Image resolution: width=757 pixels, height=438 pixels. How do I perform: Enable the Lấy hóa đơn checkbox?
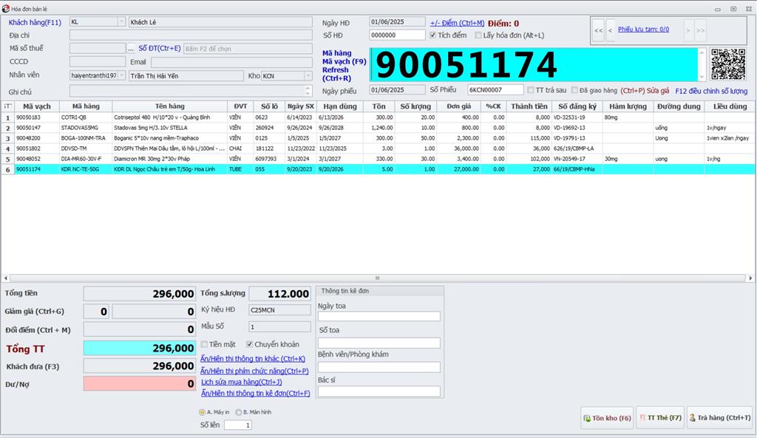[x=478, y=35]
